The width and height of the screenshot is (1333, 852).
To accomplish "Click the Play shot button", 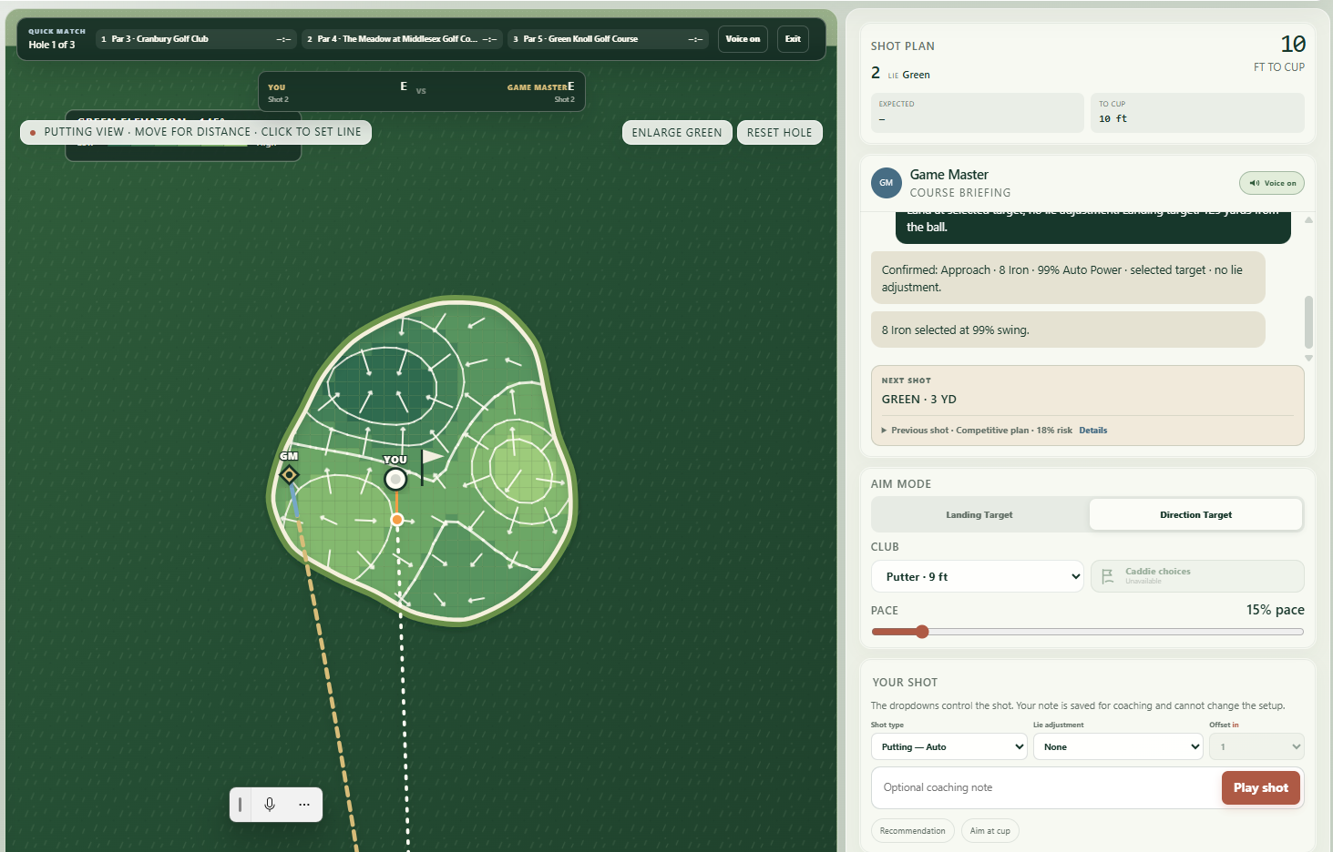I will tap(1261, 788).
